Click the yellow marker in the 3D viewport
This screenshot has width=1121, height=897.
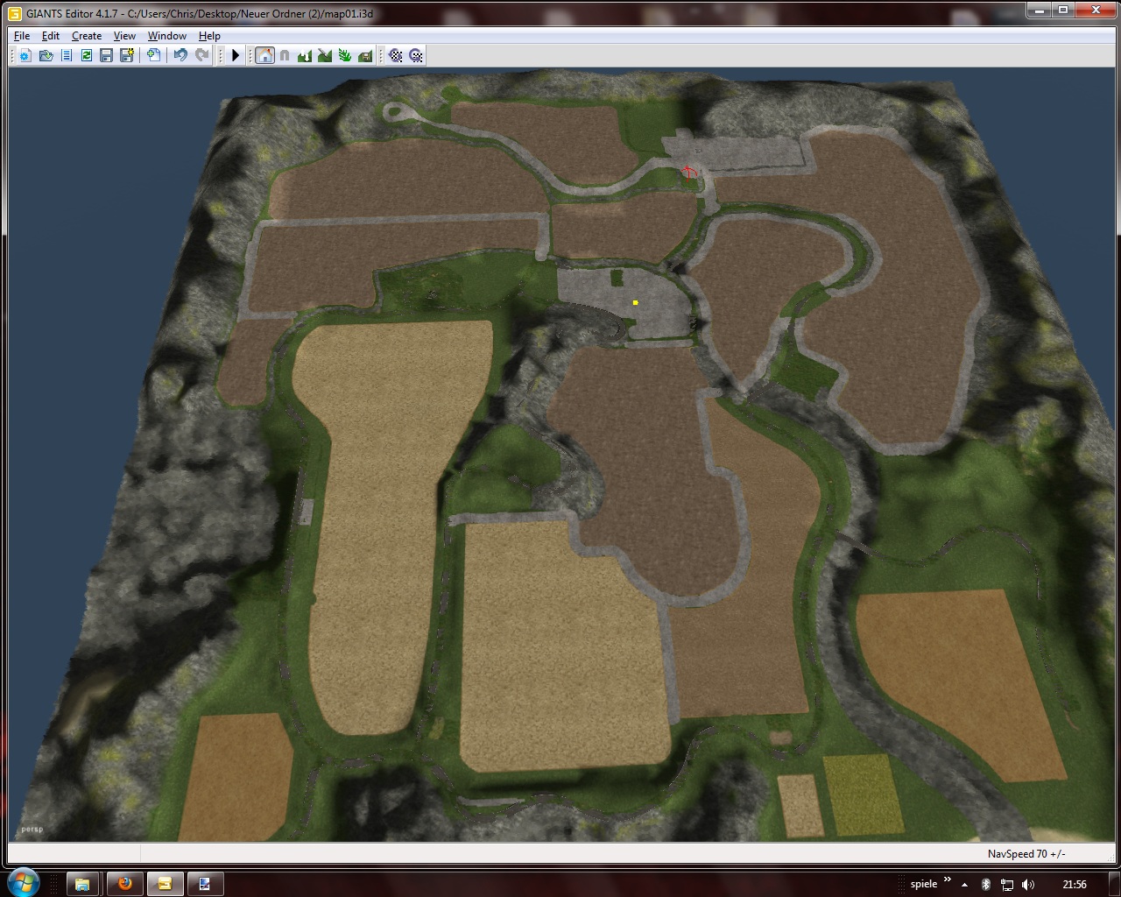pos(635,302)
